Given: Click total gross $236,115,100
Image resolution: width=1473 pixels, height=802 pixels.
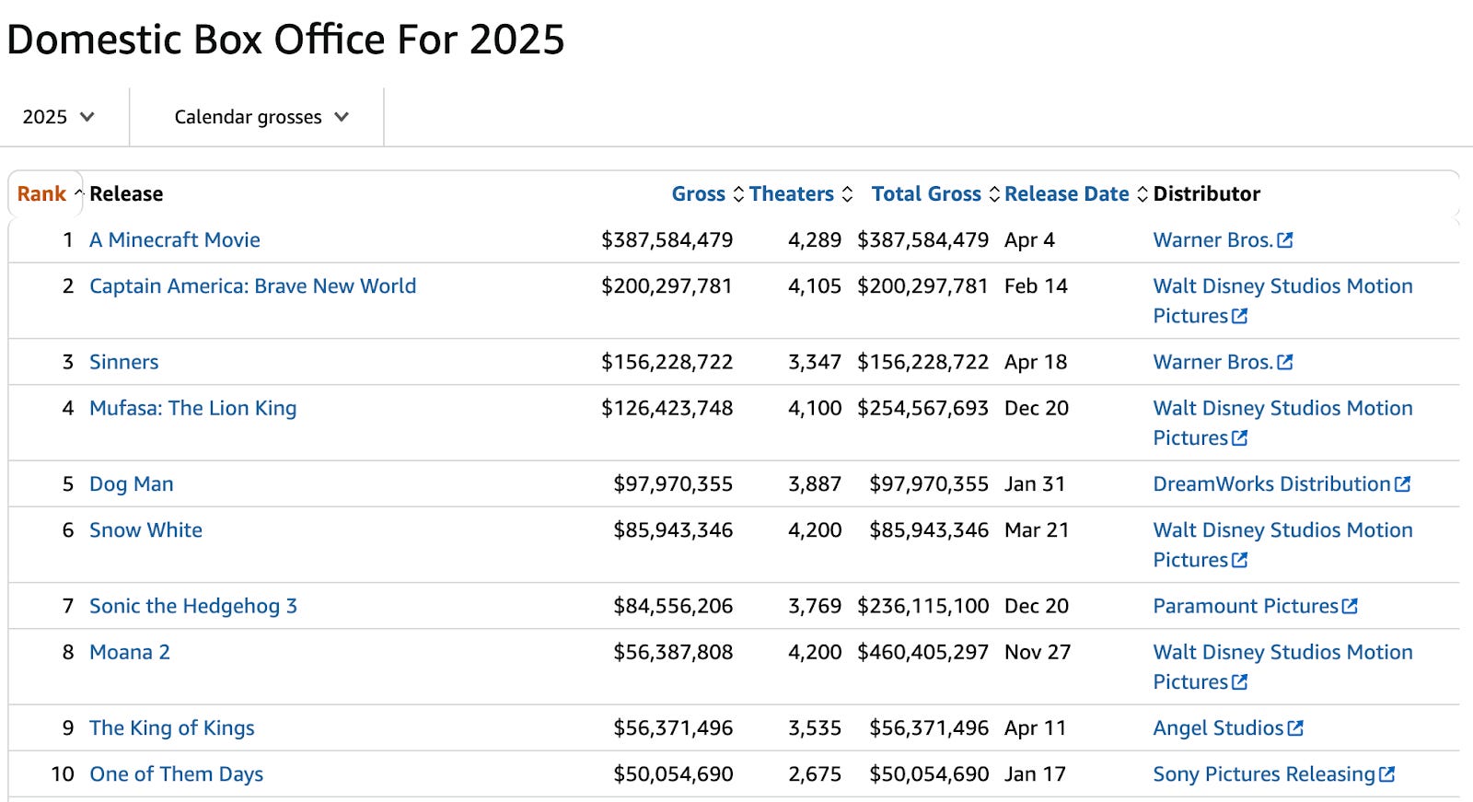Looking at the screenshot, I should [x=922, y=606].
